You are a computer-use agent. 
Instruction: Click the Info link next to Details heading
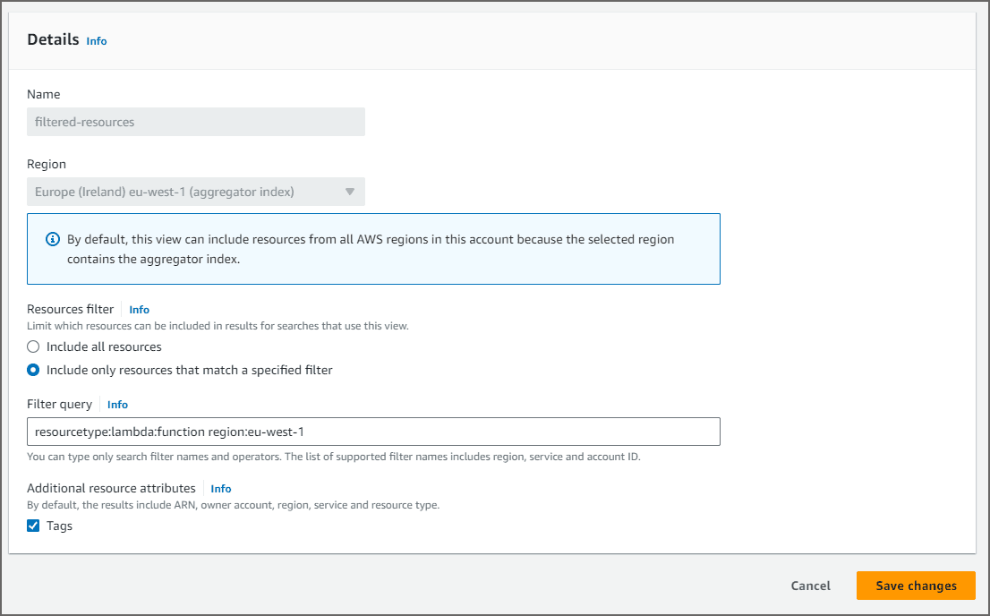tap(97, 41)
